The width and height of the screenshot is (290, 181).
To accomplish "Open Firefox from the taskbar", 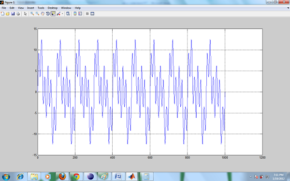I will pos(62,176).
